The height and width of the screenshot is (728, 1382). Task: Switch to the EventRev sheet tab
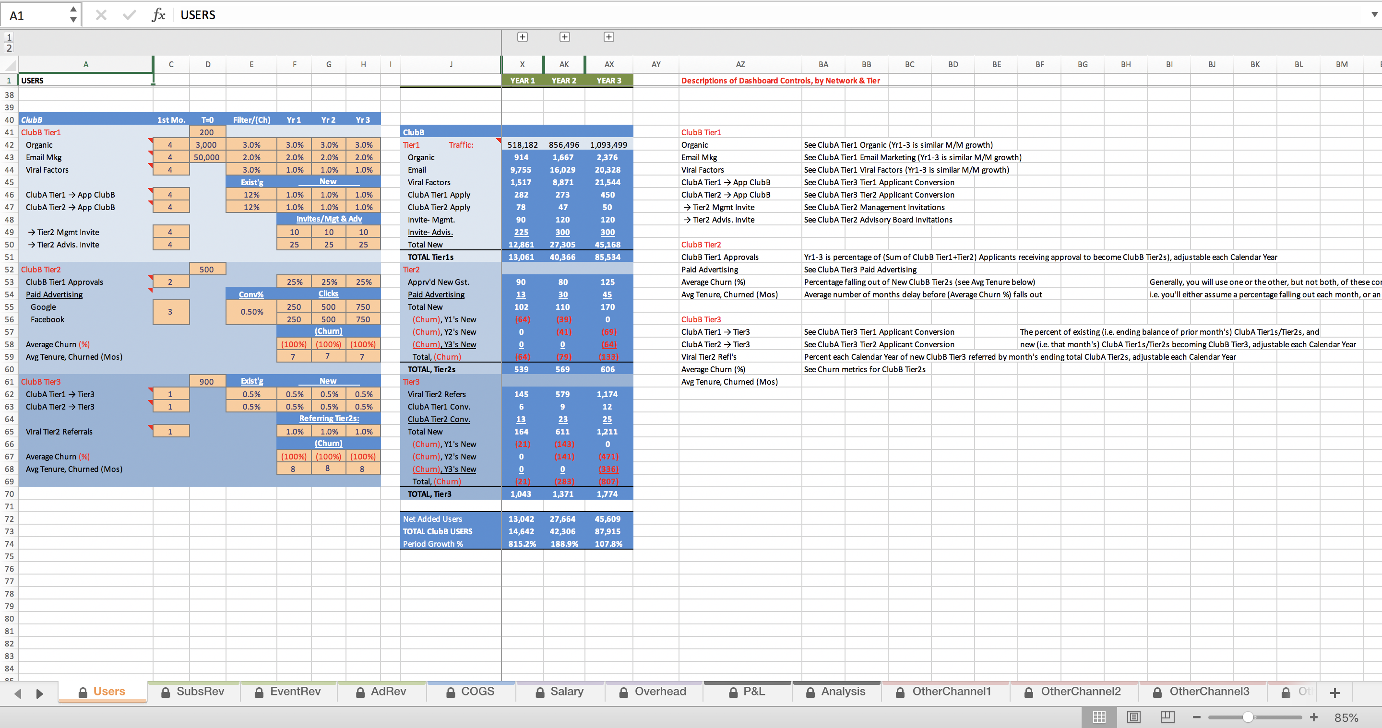(288, 692)
